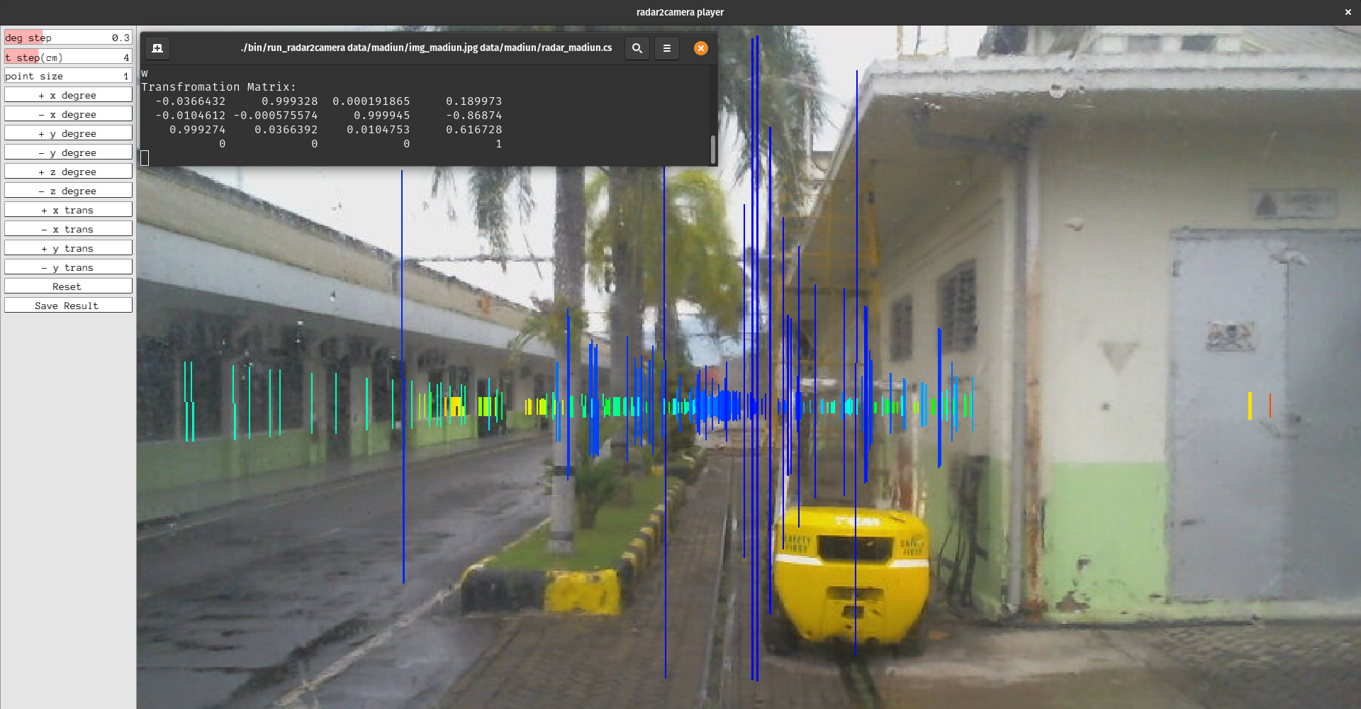Click the new tab icon in terminal

(157, 48)
